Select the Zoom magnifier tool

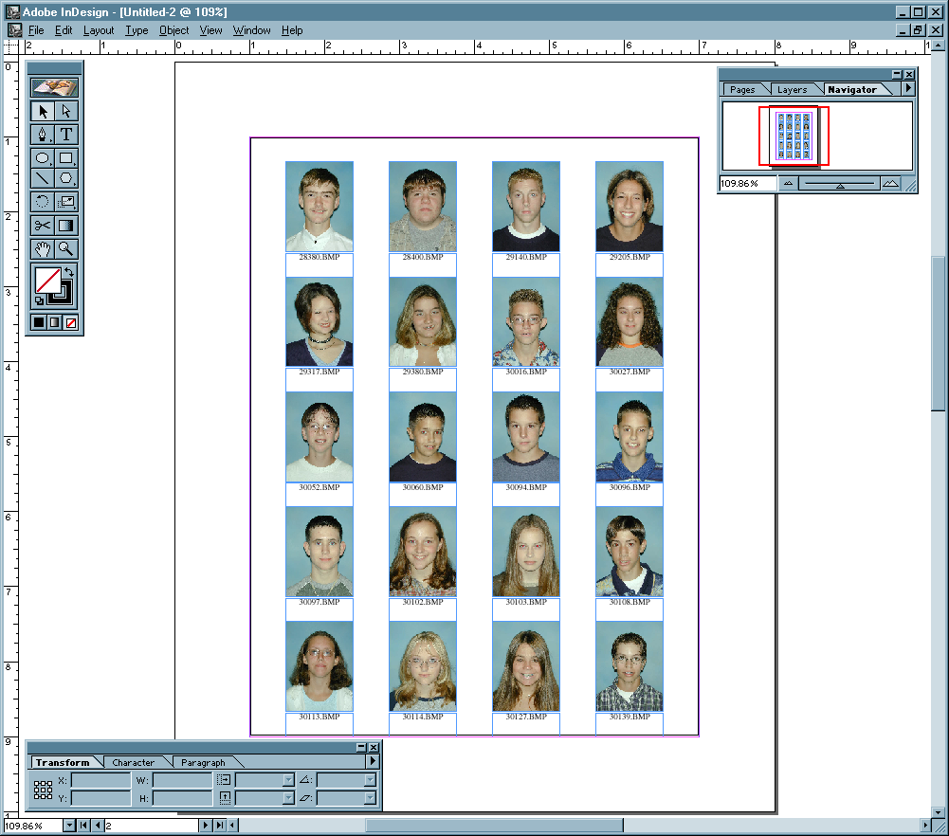click(x=66, y=248)
